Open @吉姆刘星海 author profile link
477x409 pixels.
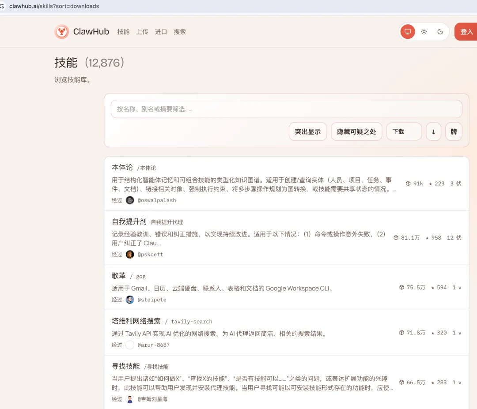click(152, 399)
